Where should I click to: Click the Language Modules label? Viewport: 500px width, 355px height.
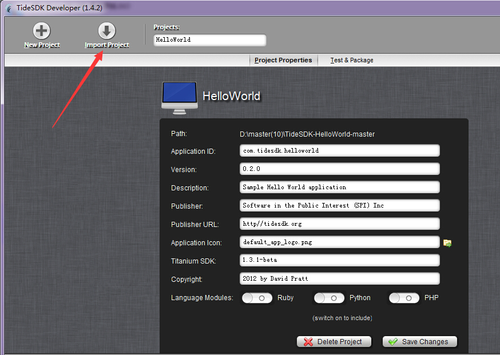[202, 298]
